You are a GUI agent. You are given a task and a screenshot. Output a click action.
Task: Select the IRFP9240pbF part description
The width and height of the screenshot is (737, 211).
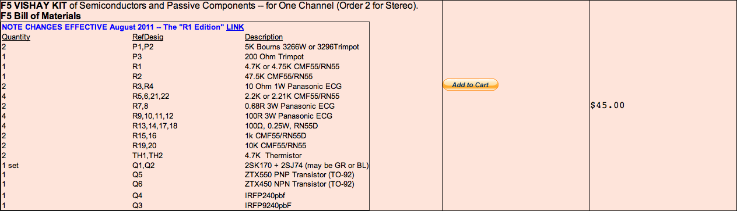tap(268, 205)
